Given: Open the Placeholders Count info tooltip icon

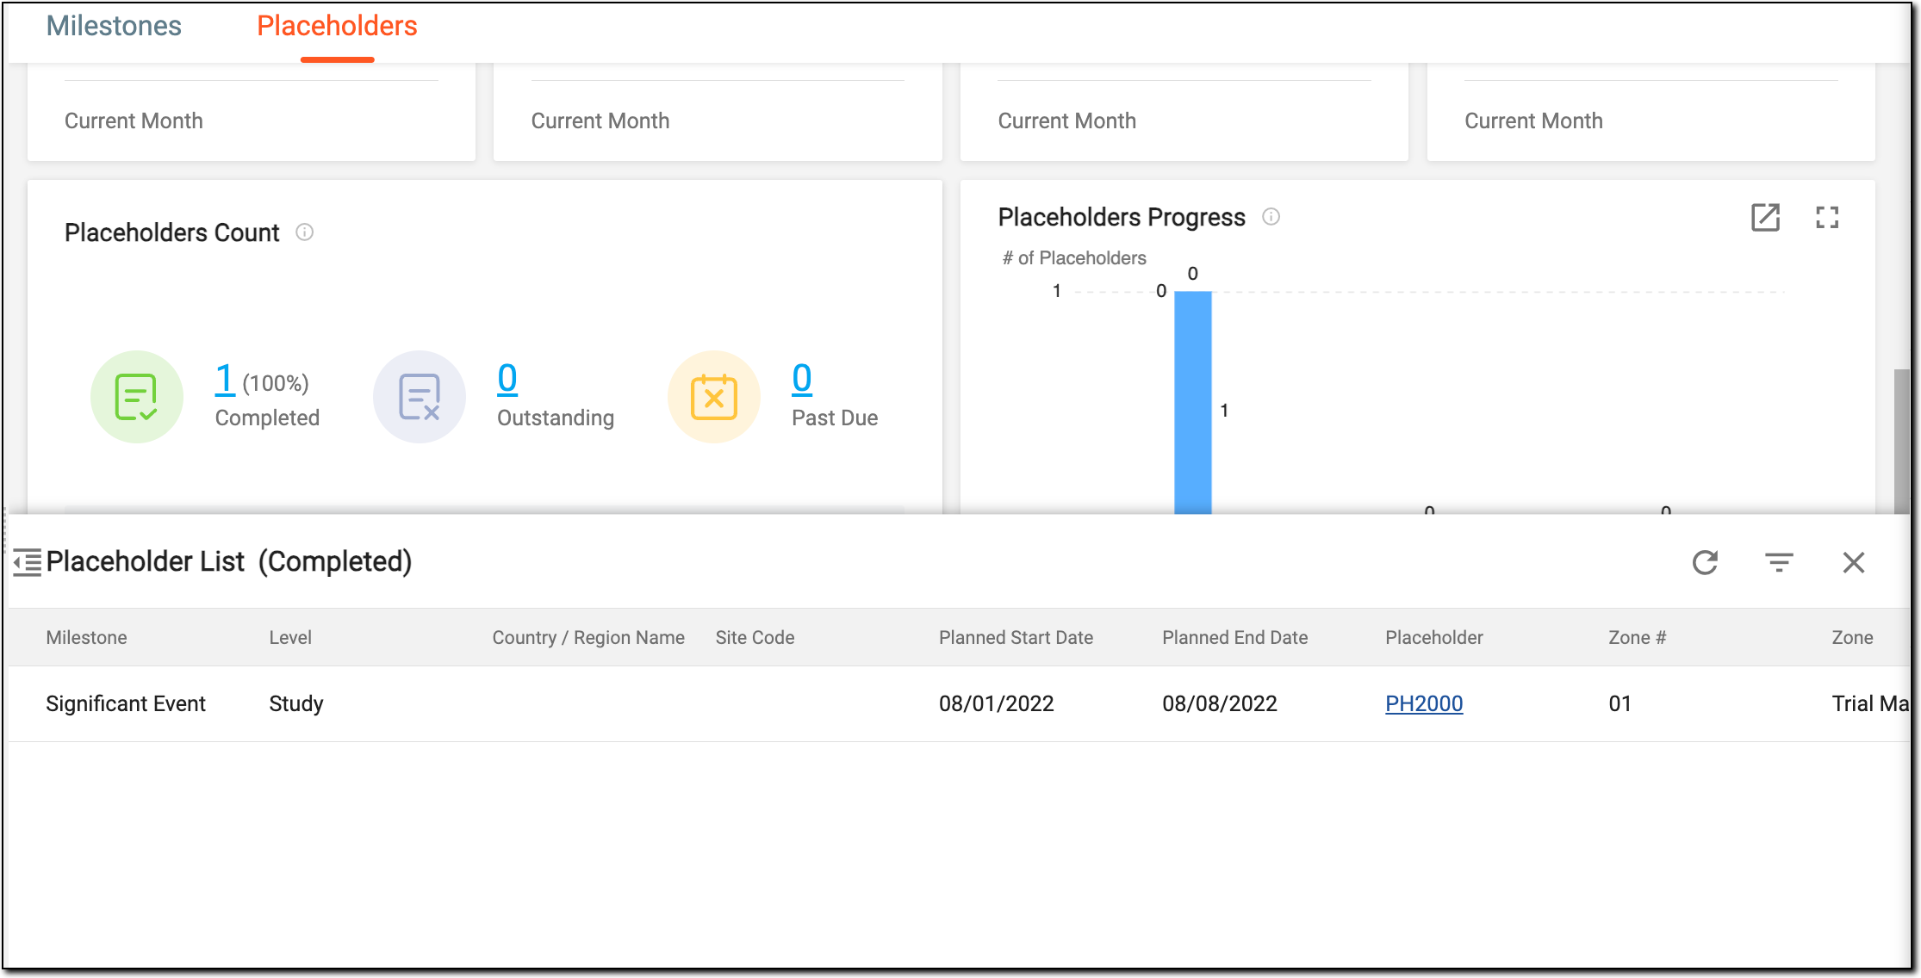Looking at the screenshot, I should 305,232.
